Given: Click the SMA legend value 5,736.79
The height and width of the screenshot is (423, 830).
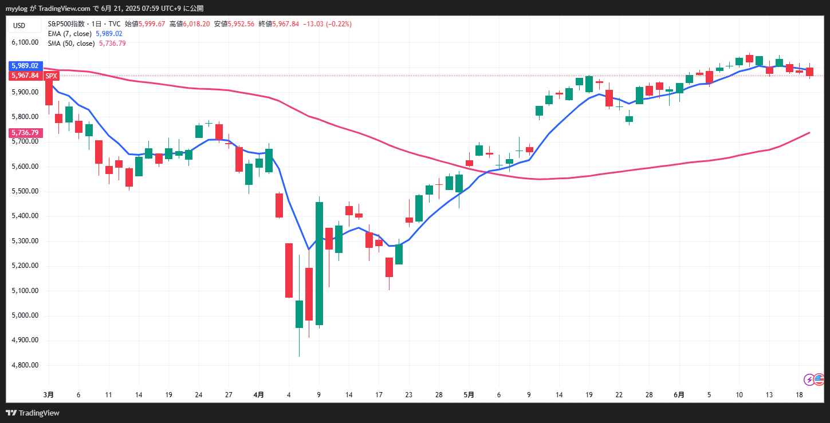Looking at the screenshot, I should tap(113, 43).
